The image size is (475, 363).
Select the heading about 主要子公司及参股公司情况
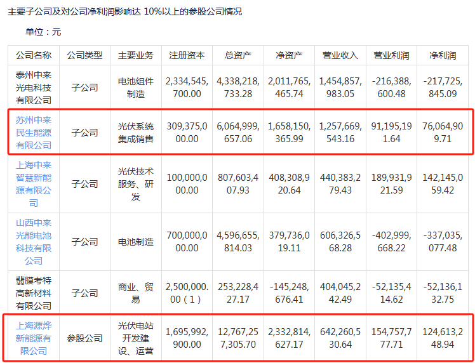[x=125, y=12]
